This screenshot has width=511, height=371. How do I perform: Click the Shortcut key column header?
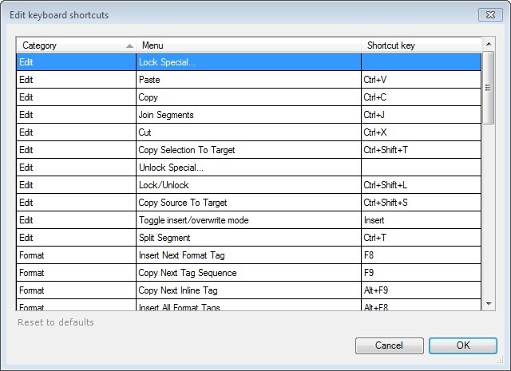click(x=420, y=45)
